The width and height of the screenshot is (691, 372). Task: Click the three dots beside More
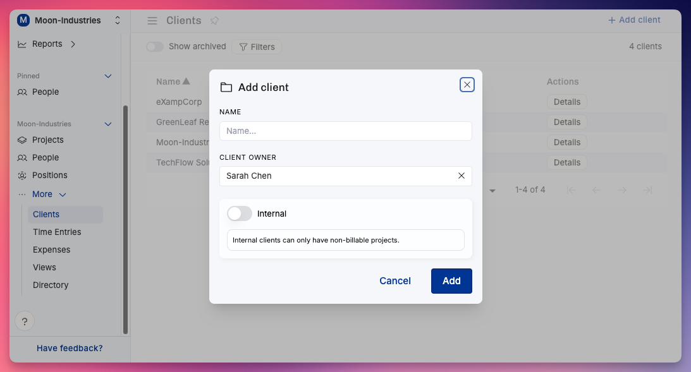22,194
